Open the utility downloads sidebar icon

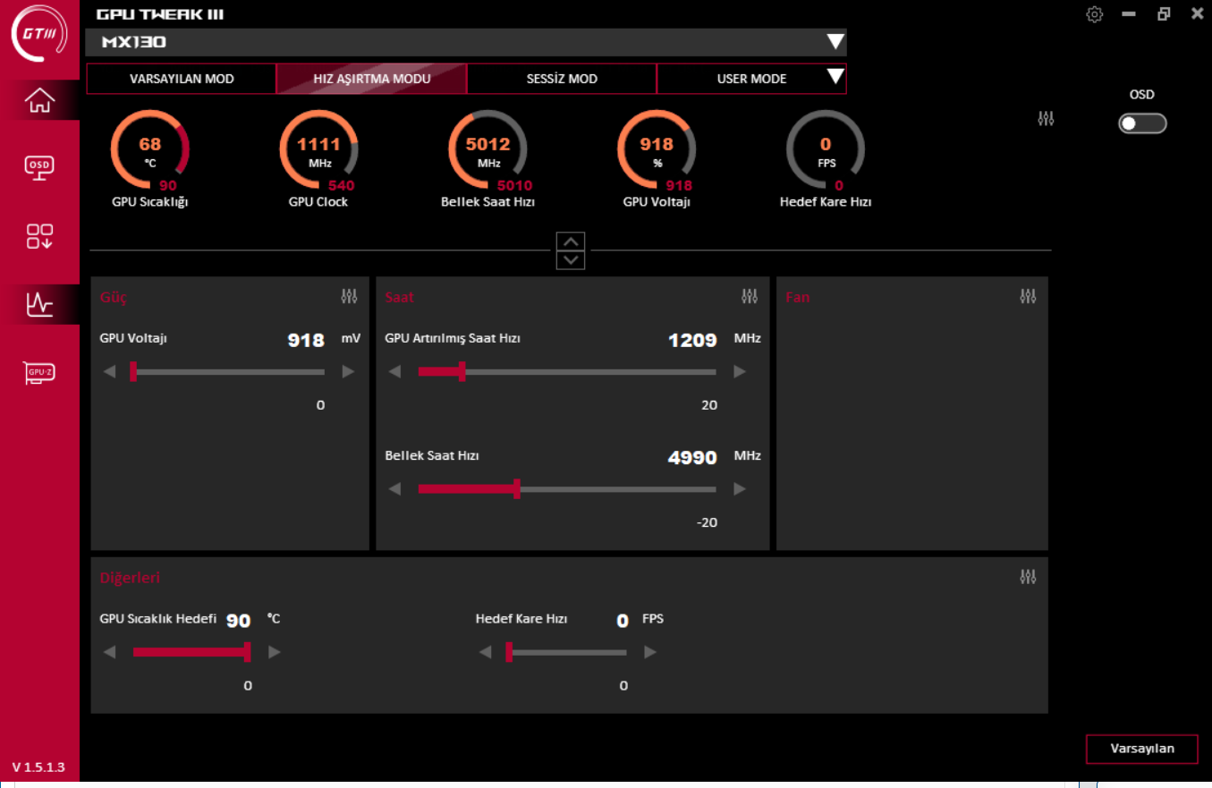pos(39,236)
